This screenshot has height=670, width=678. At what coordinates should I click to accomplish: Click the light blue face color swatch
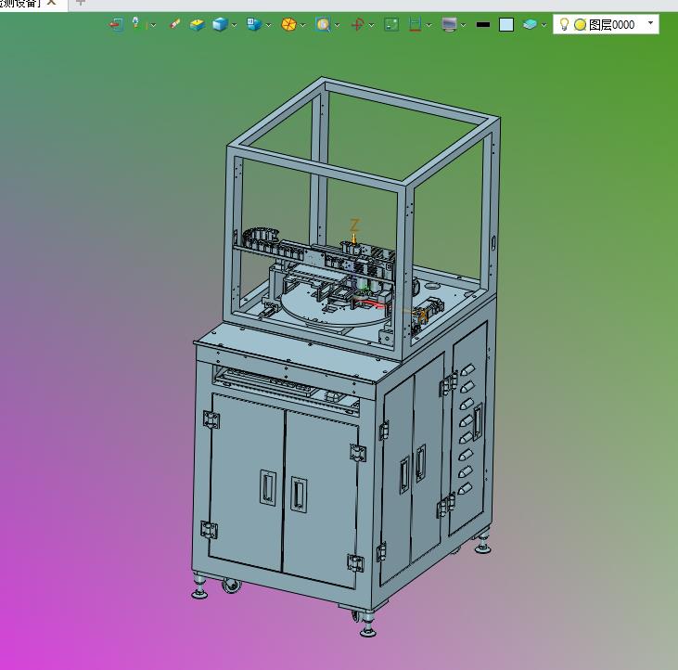506,25
